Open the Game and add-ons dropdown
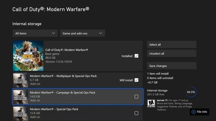The height and width of the screenshot is (121, 216). [x=82, y=33]
